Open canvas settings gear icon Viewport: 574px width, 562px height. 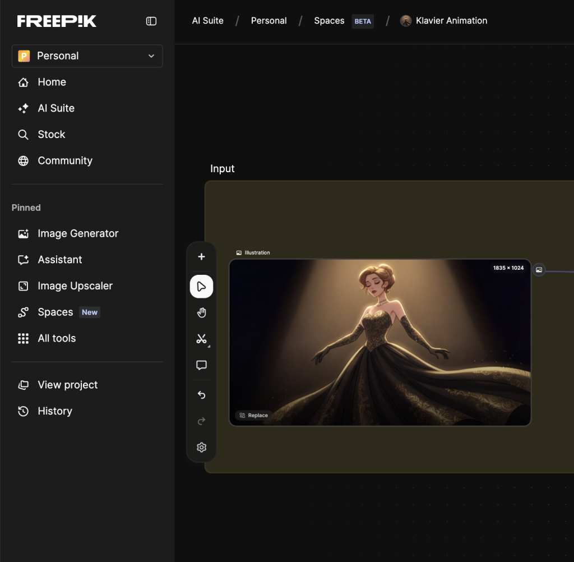202,447
